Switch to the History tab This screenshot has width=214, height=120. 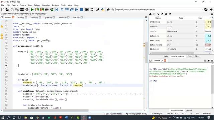tap(189, 110)
